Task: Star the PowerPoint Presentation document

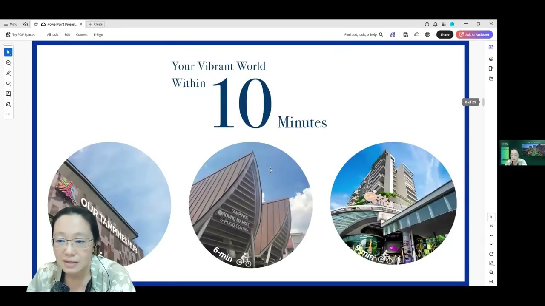Action: pyautogui.click(x=36, y=24)
